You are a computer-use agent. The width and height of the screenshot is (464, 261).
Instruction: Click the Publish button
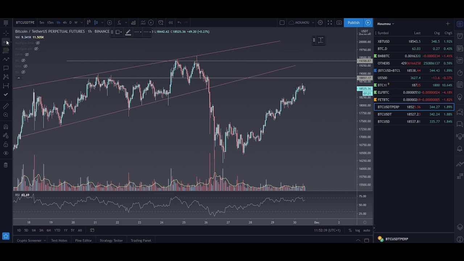(353, 22)
